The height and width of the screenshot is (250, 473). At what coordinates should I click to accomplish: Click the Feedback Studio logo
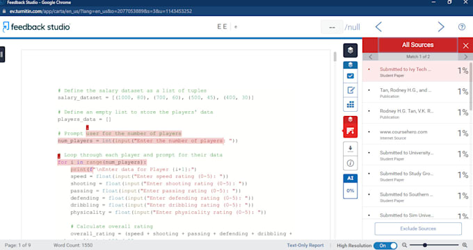(36, 27)
